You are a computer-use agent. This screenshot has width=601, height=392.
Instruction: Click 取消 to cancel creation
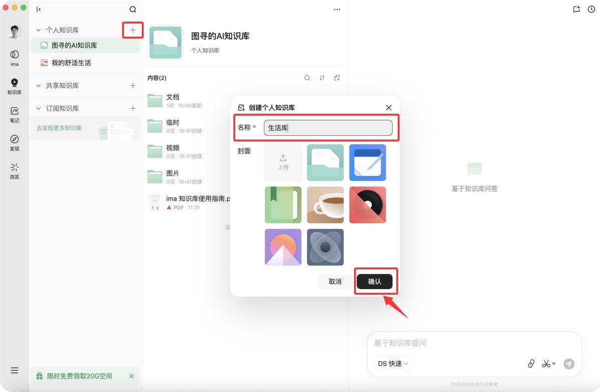(x=335, y=282)
